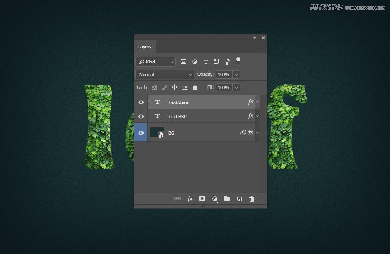Open the Kind filter type dropdown
The image size is (390, 254).
pos(156,62)
